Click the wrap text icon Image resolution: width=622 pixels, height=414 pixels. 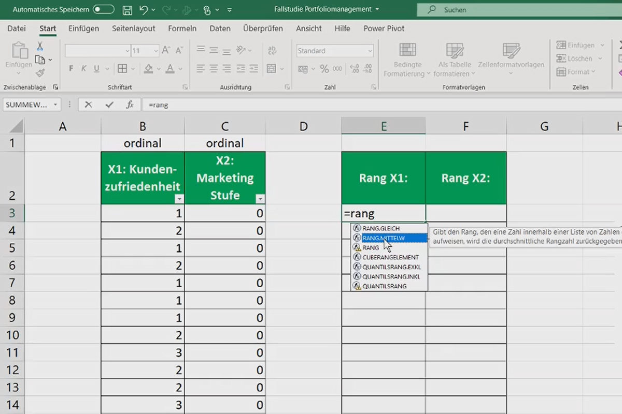click(x=272, y=50)
